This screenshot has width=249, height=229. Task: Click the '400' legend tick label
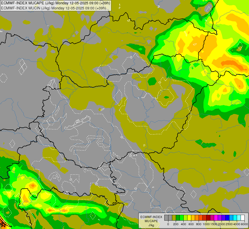pyautogui.click(x=183, y=224)
